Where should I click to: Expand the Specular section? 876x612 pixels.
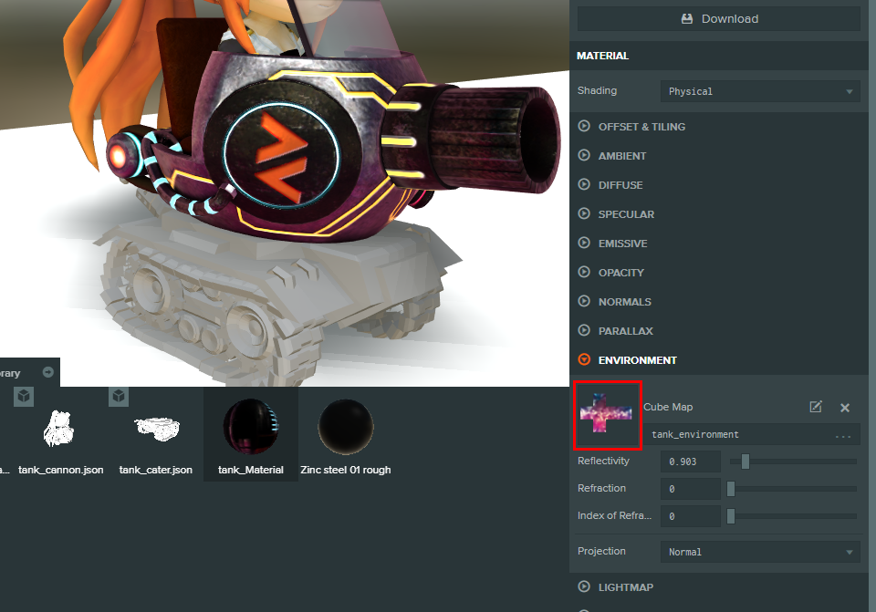626,214
